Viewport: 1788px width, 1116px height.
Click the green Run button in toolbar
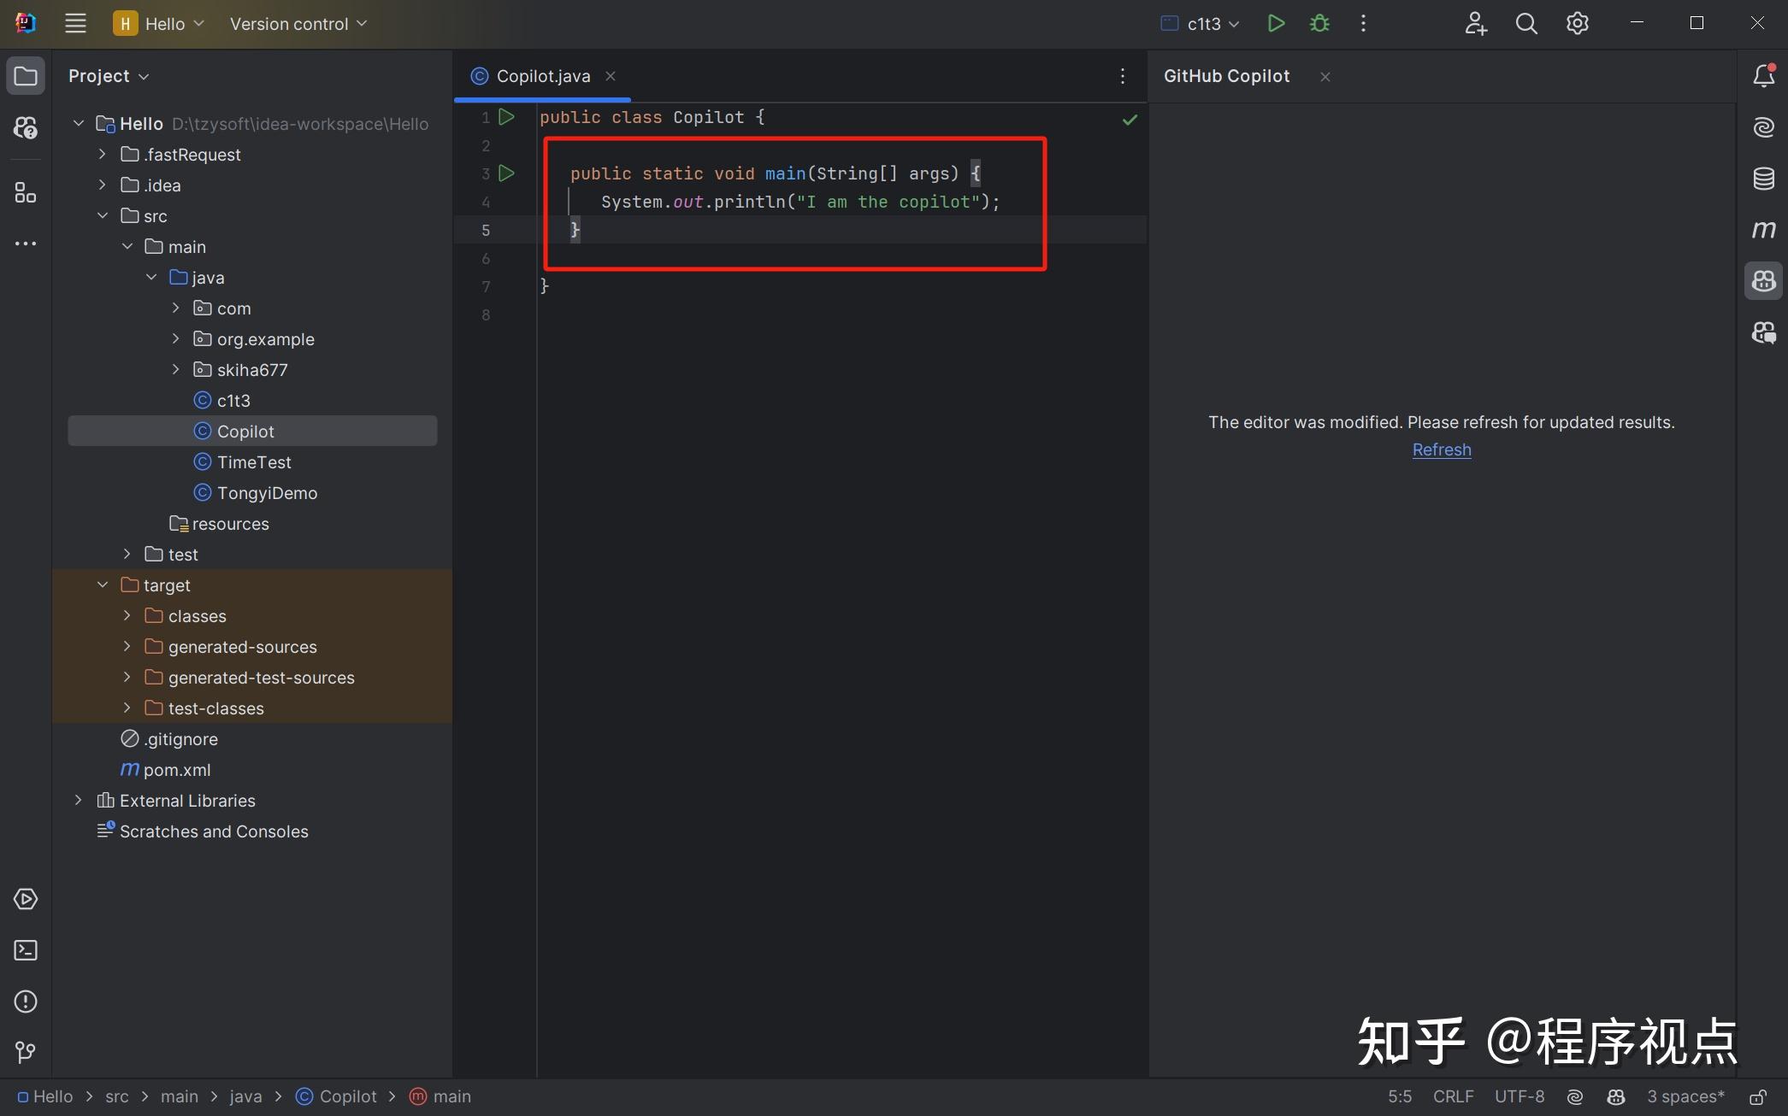click(x=1276, y=24)
